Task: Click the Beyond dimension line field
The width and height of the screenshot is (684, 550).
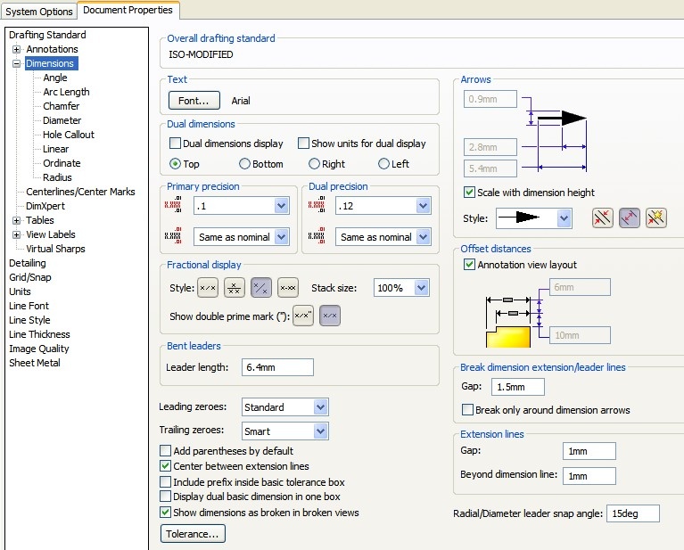Action: (589, 476)
